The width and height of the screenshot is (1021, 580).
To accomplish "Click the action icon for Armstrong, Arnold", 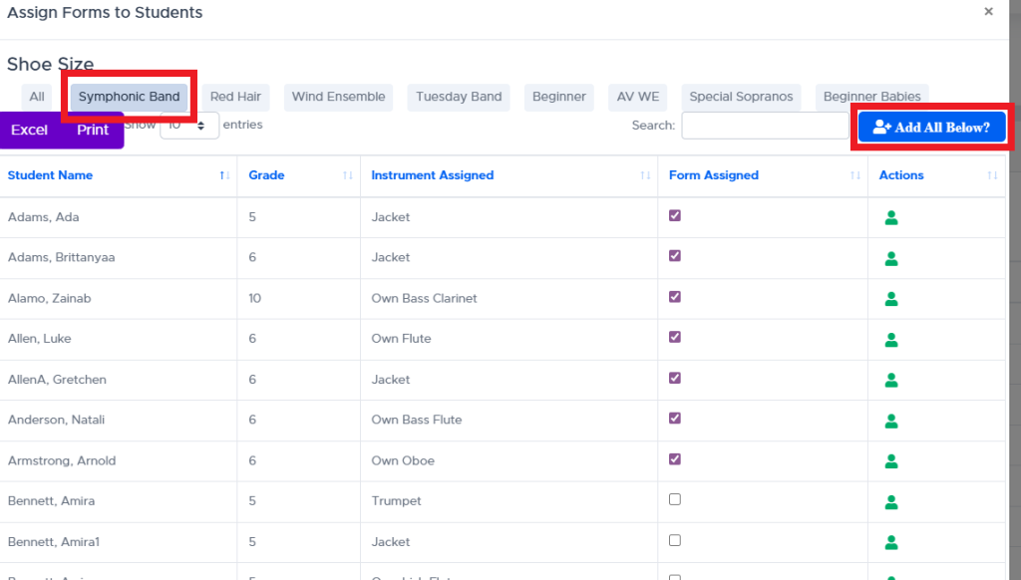I will click(x=891, y=461).
